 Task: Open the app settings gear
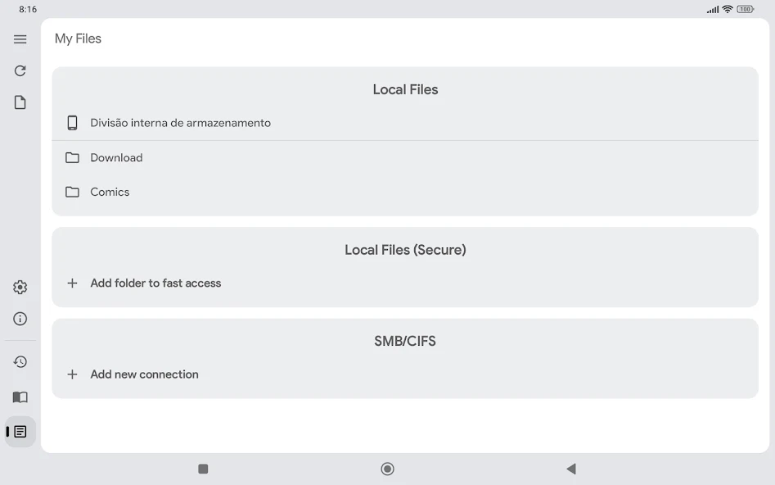[x=20, y=287]
